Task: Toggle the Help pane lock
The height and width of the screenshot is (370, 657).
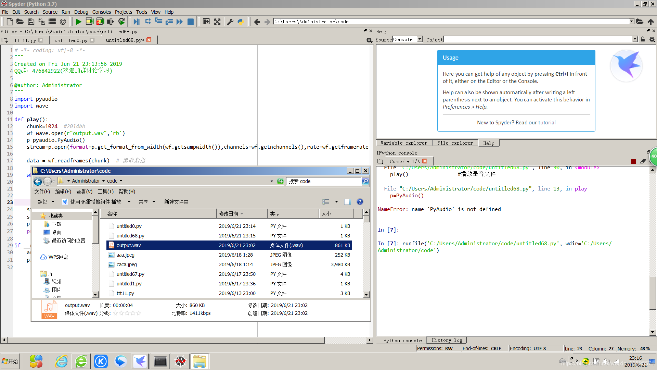Action: pyautogui.click(x=643, y=39)
